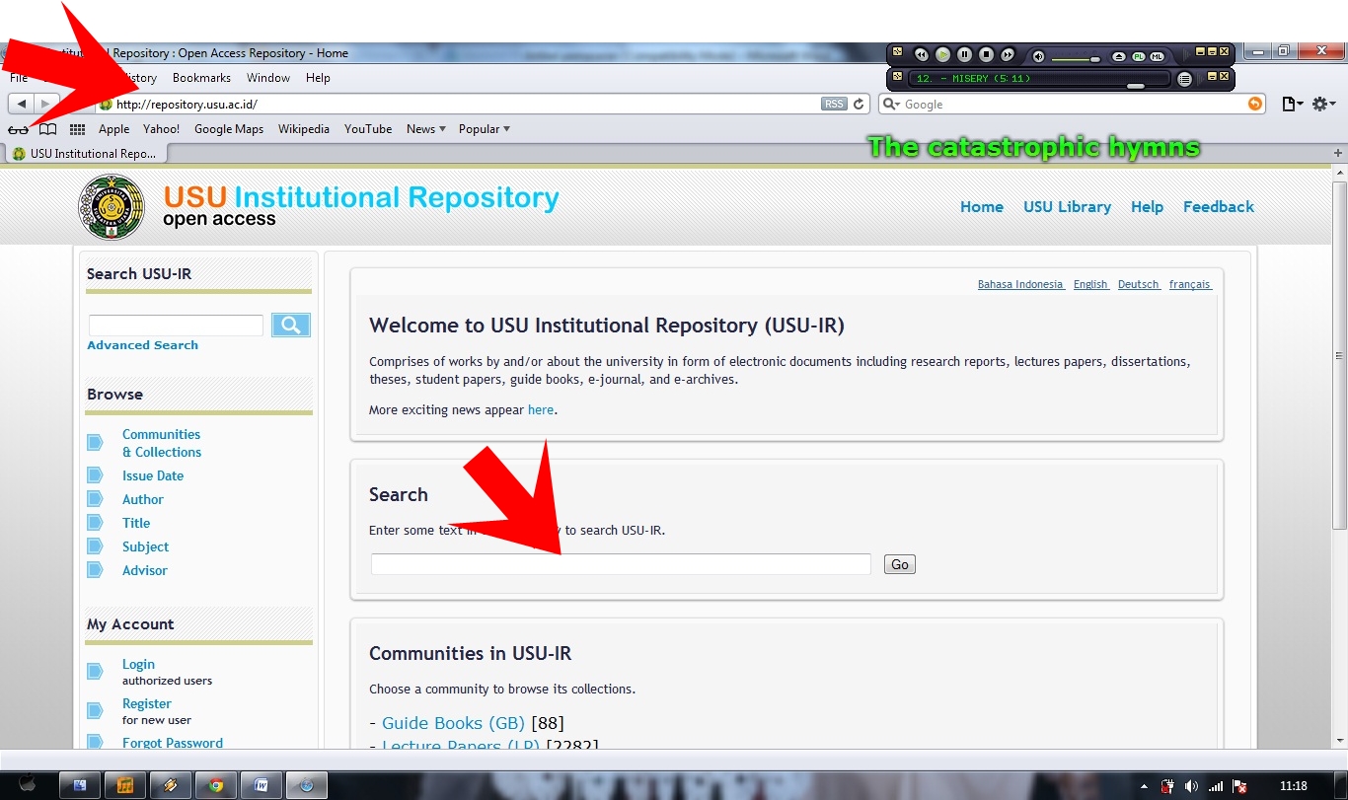Open Apple bookmark
1348x800 pixels.
point(113,129)
